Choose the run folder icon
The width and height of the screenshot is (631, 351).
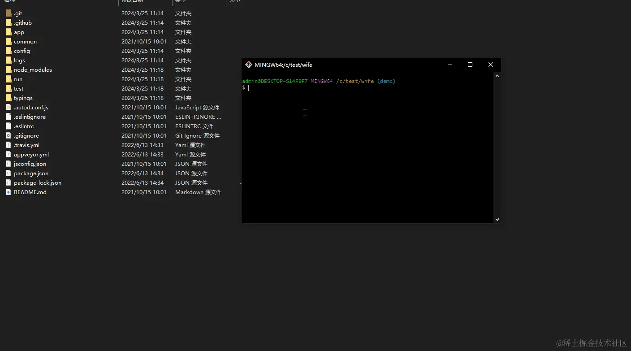[9, 79]
